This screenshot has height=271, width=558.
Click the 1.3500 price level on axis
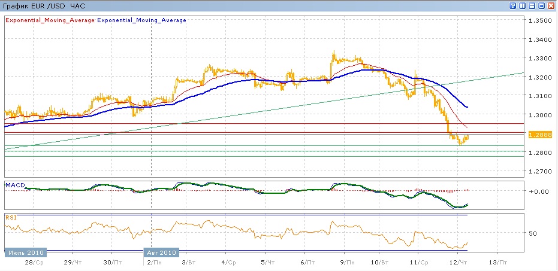tap(539, 20)
